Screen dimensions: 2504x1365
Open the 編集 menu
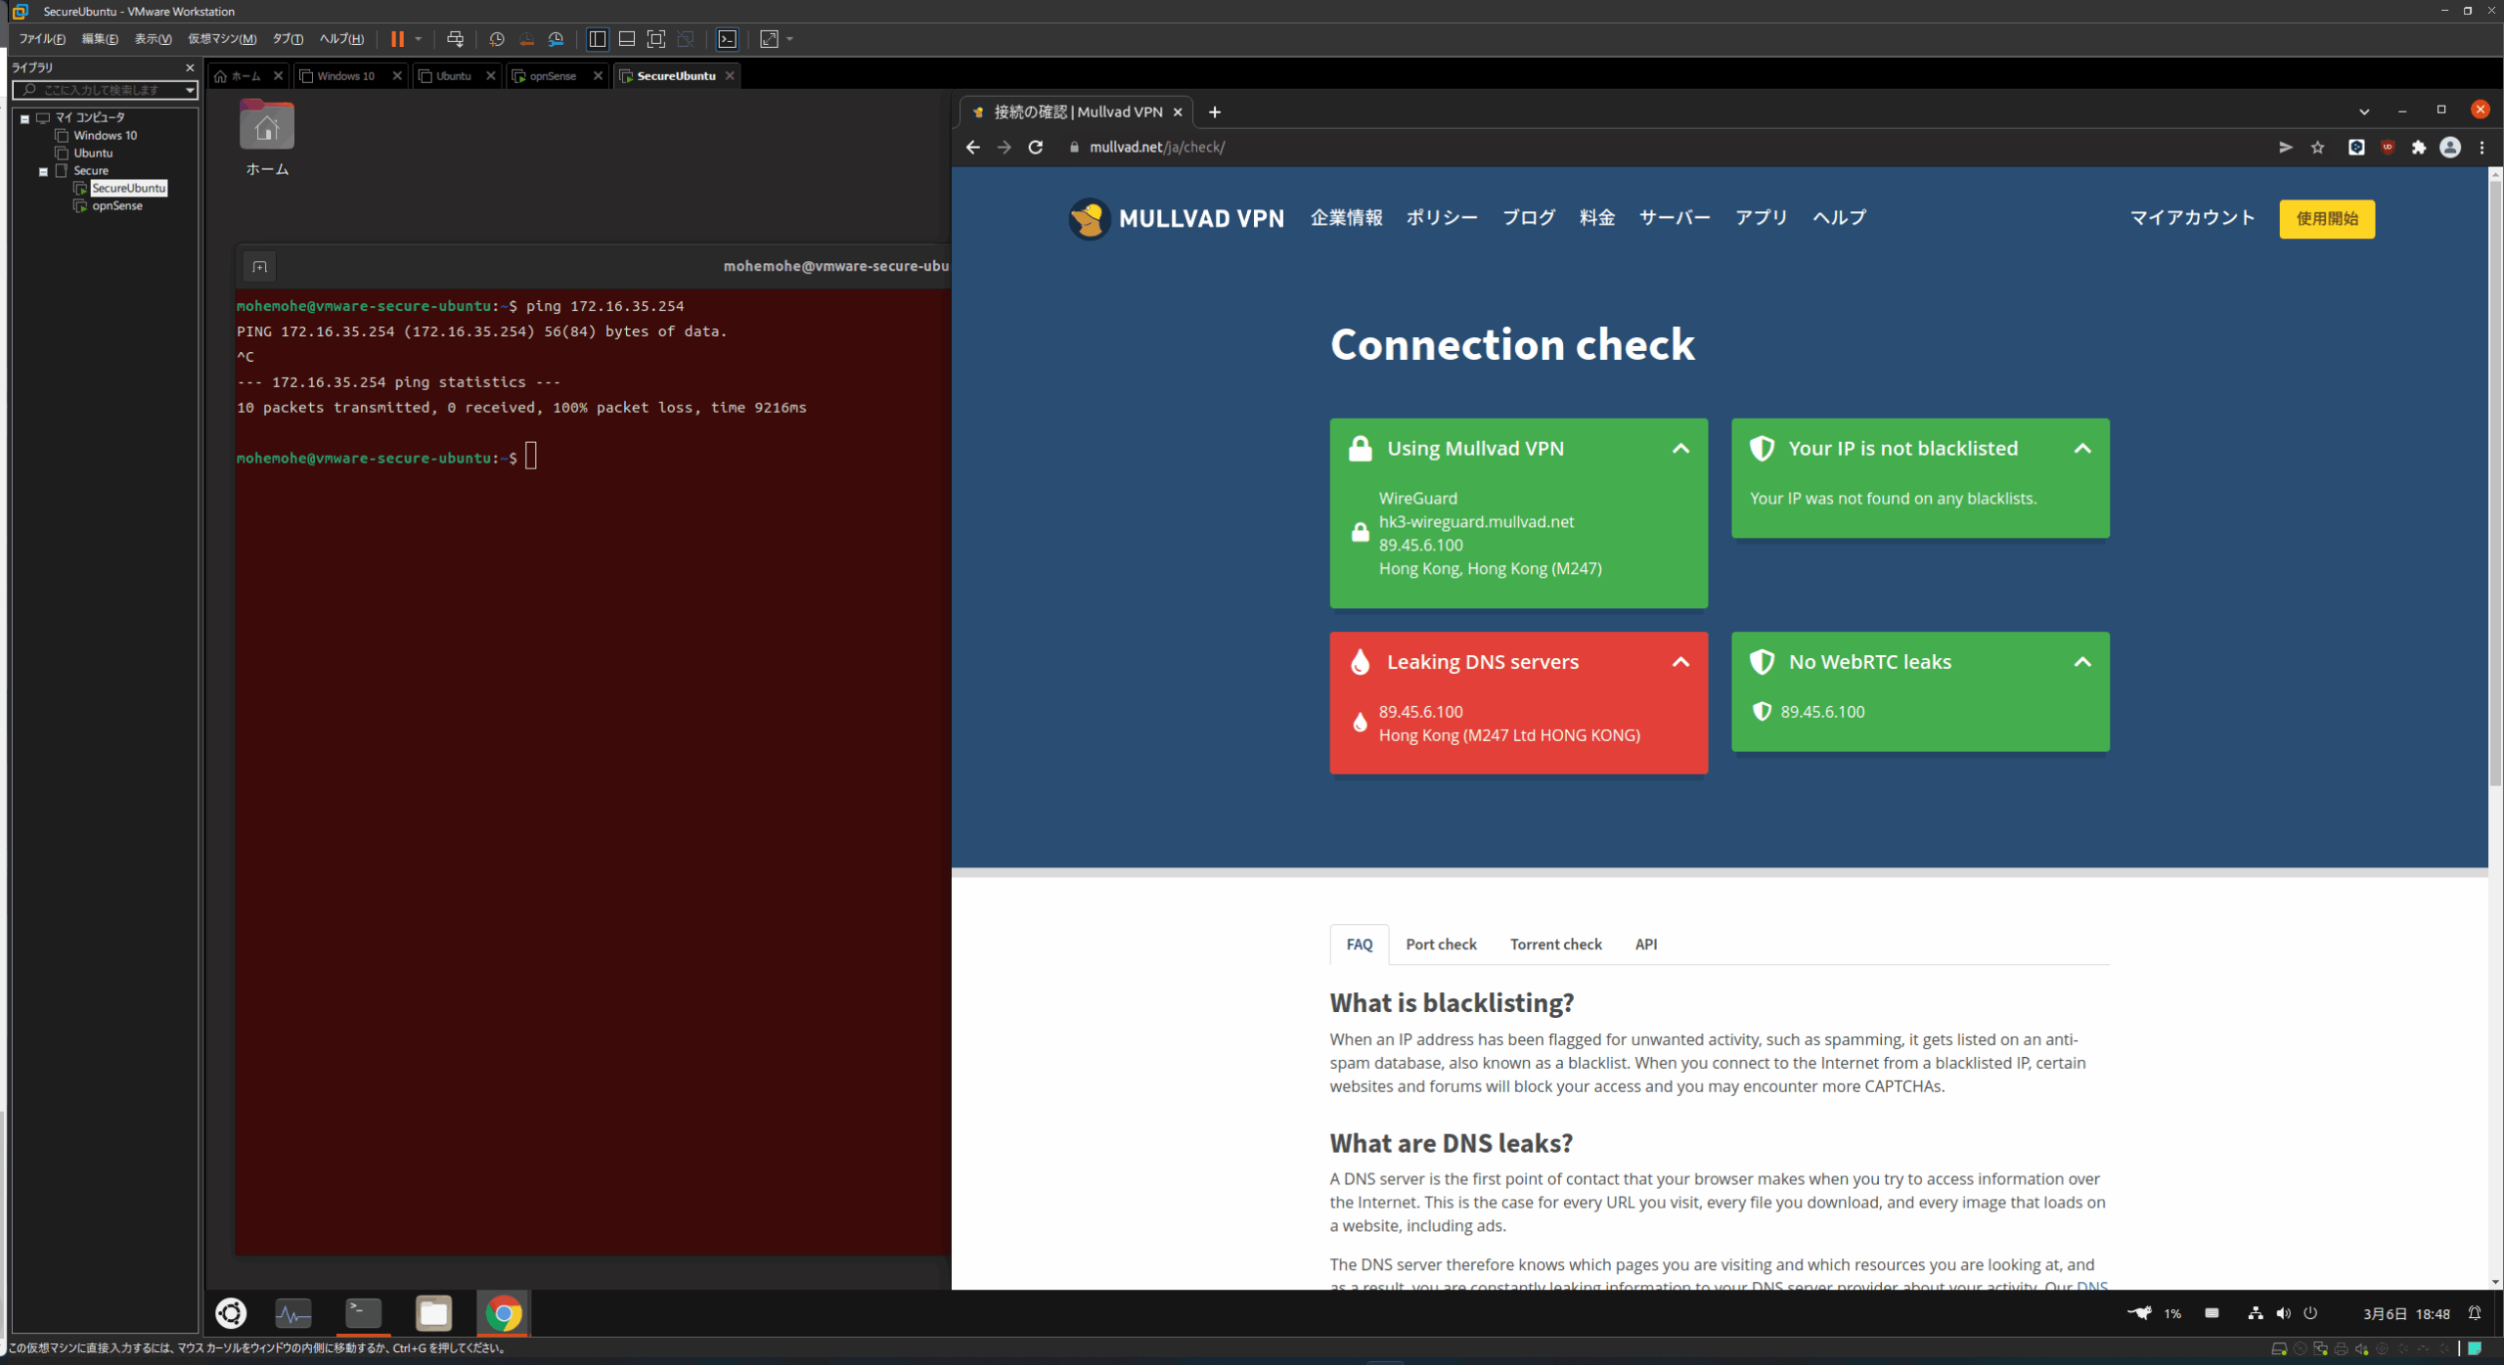click(100, 39)
